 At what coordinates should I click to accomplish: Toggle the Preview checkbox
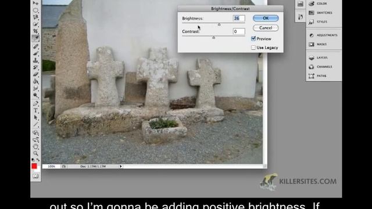tap(253, 39)
